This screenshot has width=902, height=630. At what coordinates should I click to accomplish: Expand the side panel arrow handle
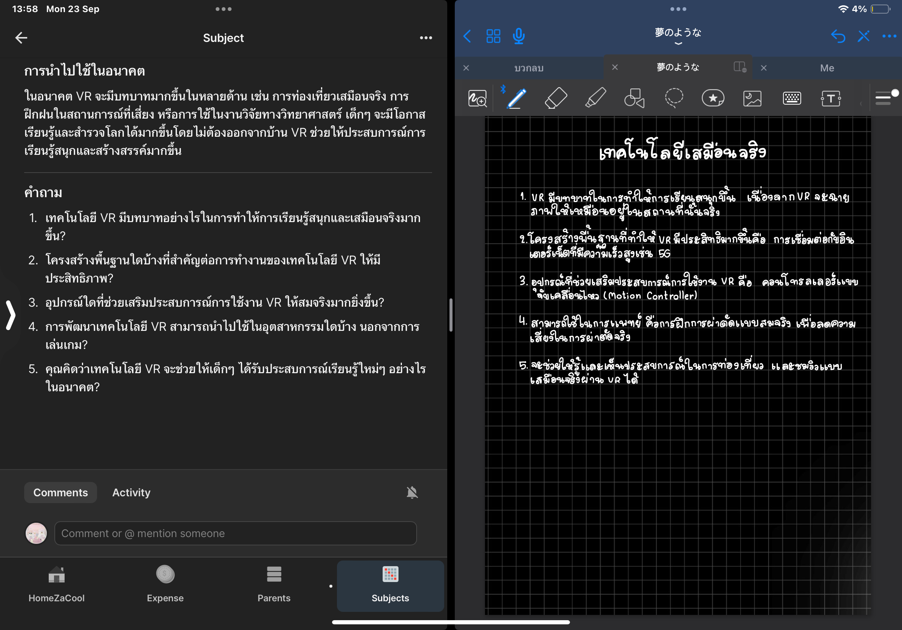pyautogui.click(x=11, y=315)
